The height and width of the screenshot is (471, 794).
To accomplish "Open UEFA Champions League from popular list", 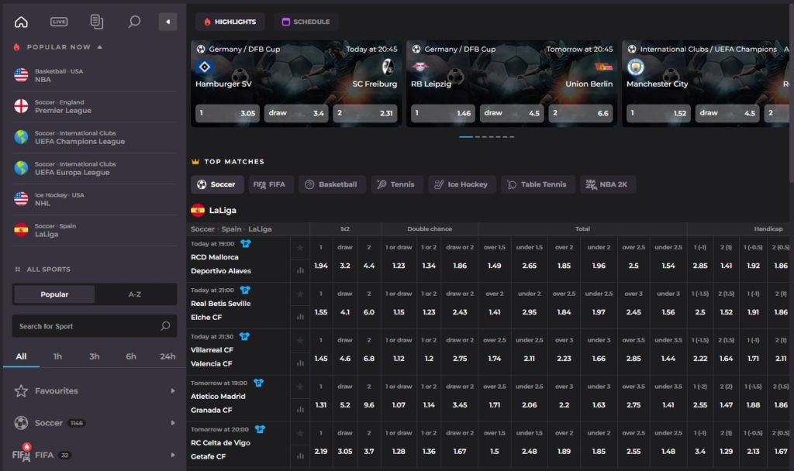I will [94, 137].
